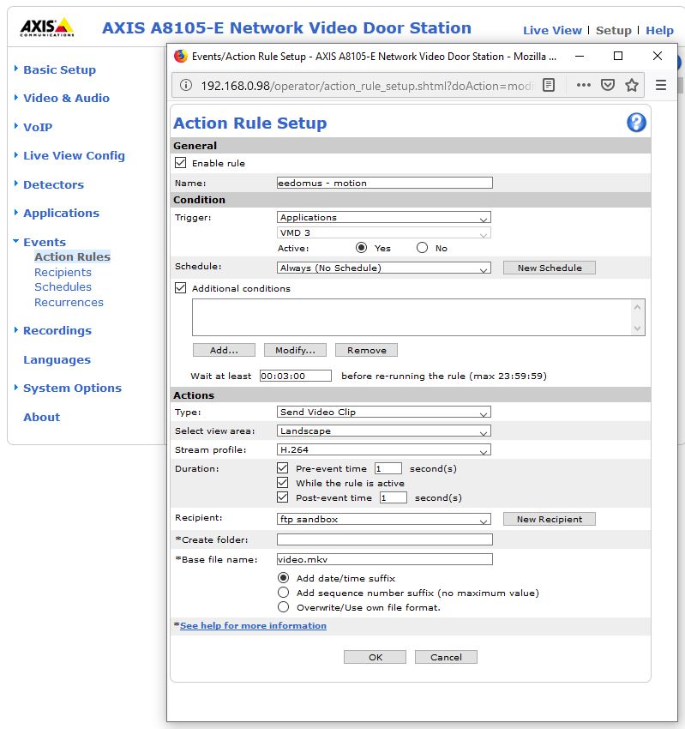Click the Firefox icon in the popup title bar
Image resolution: width=685 pixels, height=729 pixels.
coord(180,57)
